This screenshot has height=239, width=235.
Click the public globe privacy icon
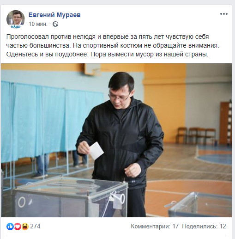coord(55,24)
